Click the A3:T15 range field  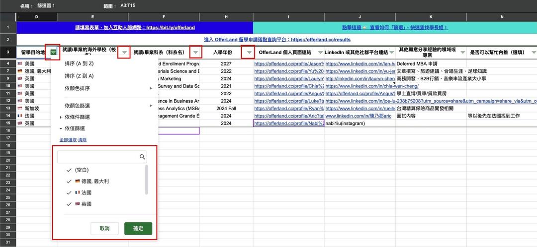[129, 6]
